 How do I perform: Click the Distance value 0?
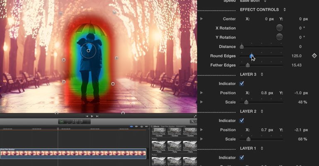(x=300, y=46)
